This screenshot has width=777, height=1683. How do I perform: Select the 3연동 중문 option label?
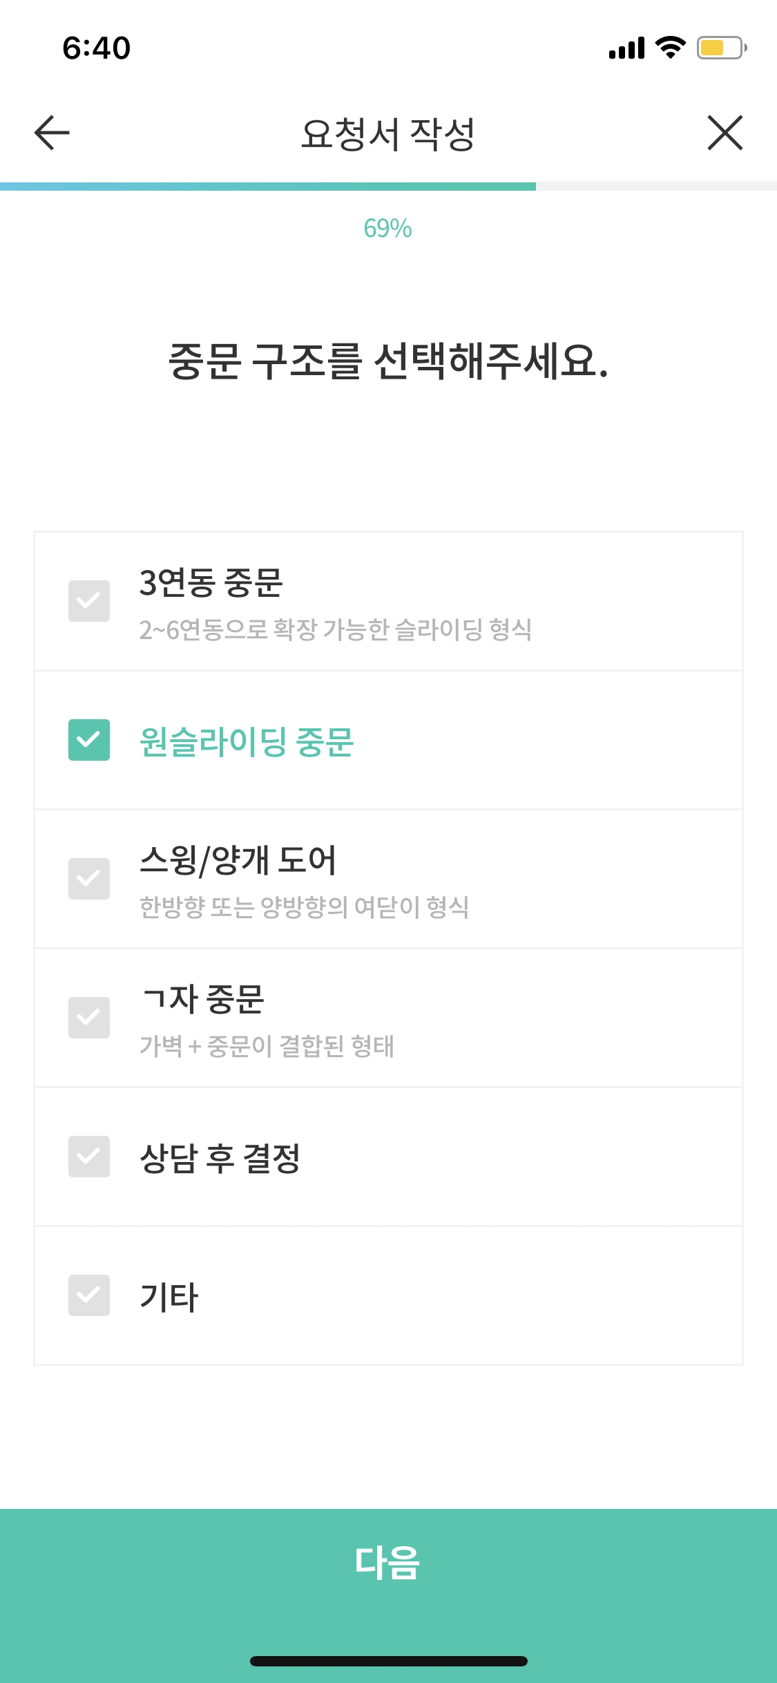[x=211, y=582]
